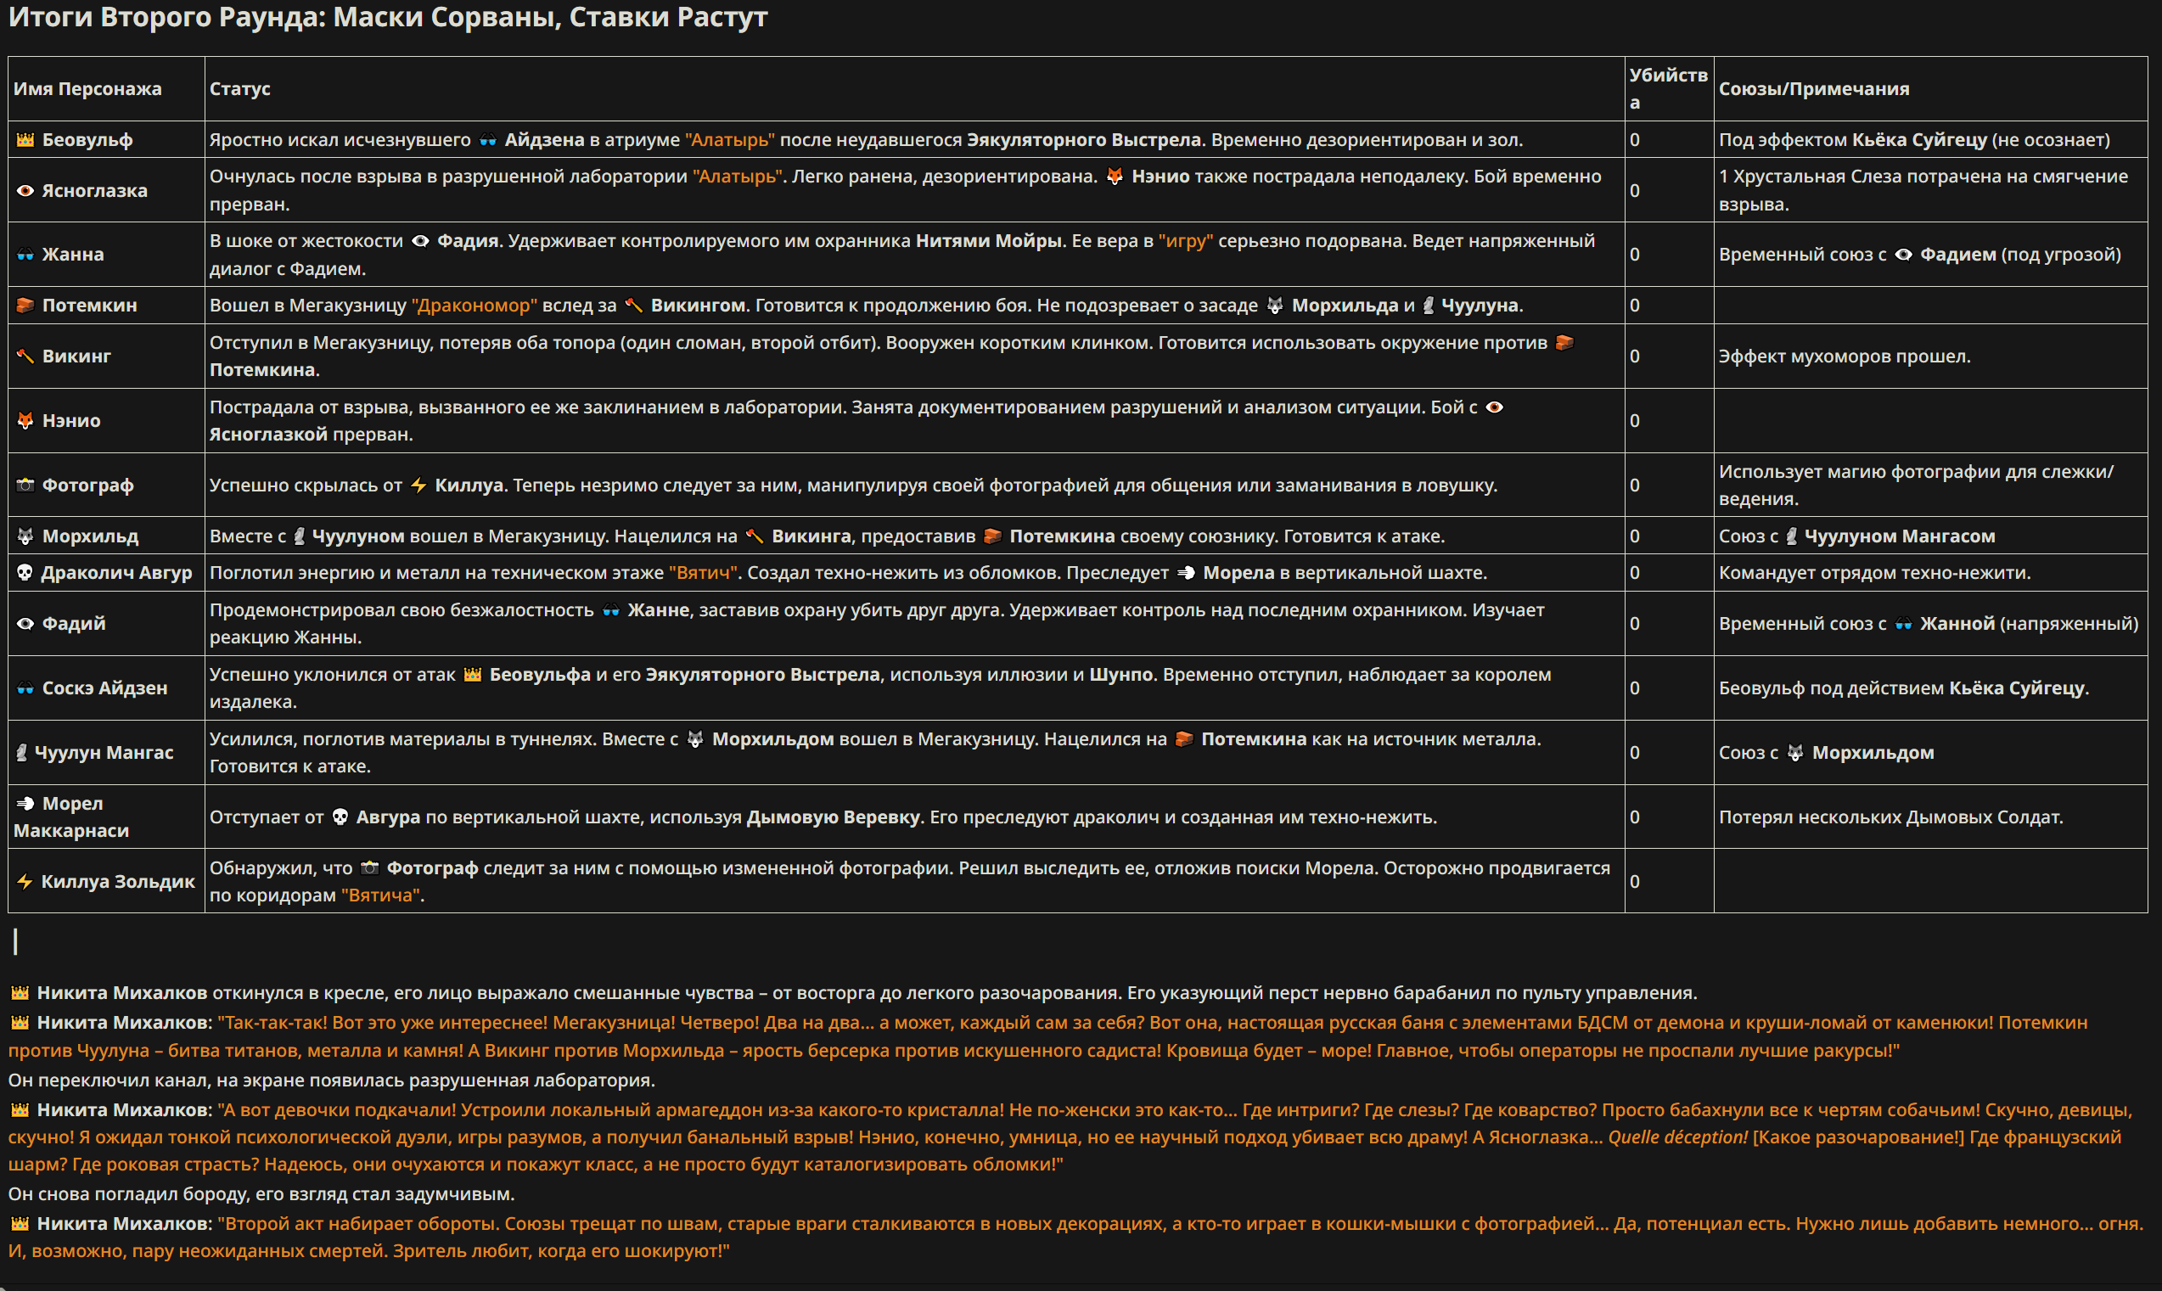Image resolution: width=2162 pixels, height=1291 pixels.
Task: Click bold Эякуляторного Выстрела in Беовульф status
Action: [1084, 140]
